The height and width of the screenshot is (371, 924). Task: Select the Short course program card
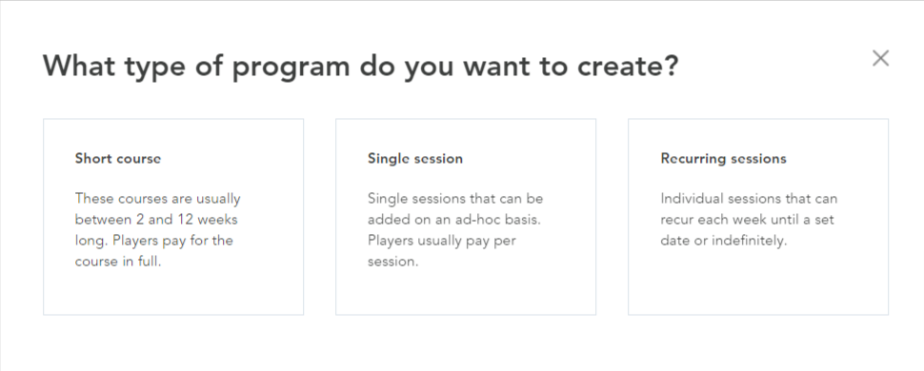pyautogui.click(x=173, y=217)
